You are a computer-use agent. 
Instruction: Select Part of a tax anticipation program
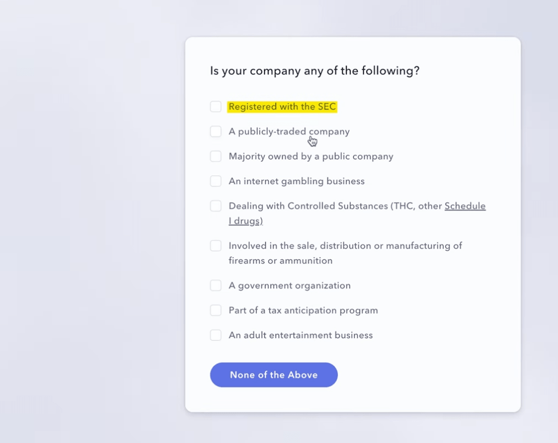[x=216, y=310]
